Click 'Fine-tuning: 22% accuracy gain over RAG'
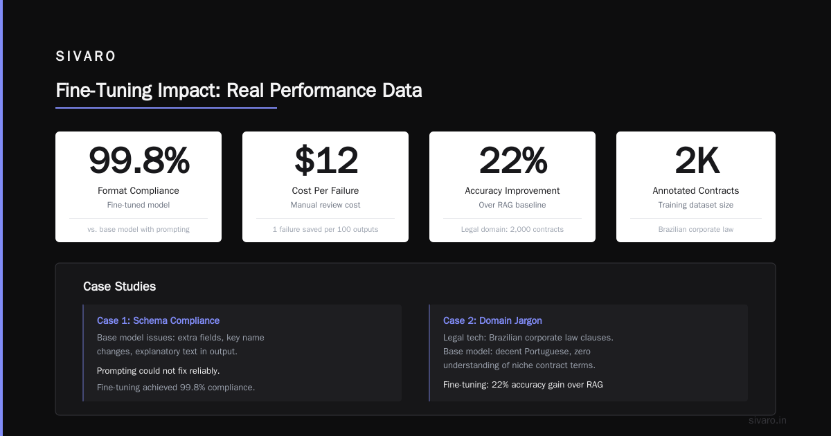This screenshot has width=831, height=436. coord(523,384)
